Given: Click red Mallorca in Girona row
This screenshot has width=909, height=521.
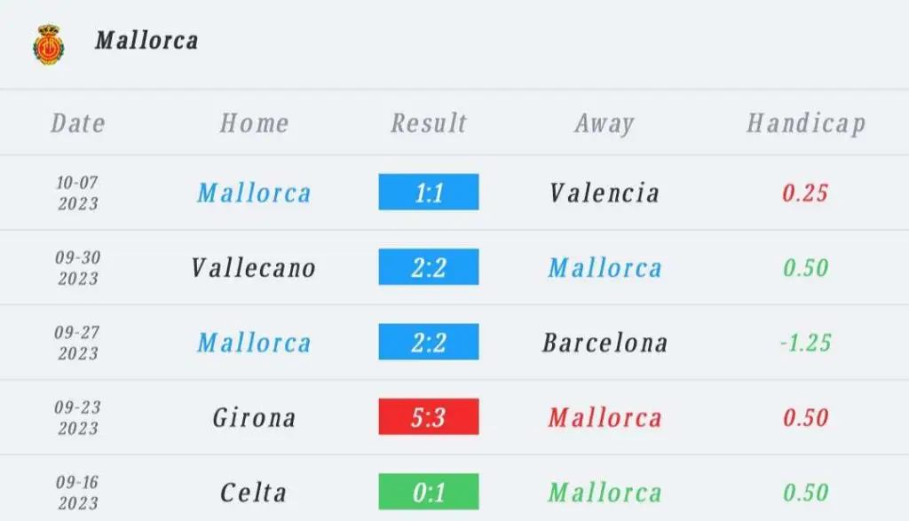Looking at the screenshot, I should click(x=605, y=417).
